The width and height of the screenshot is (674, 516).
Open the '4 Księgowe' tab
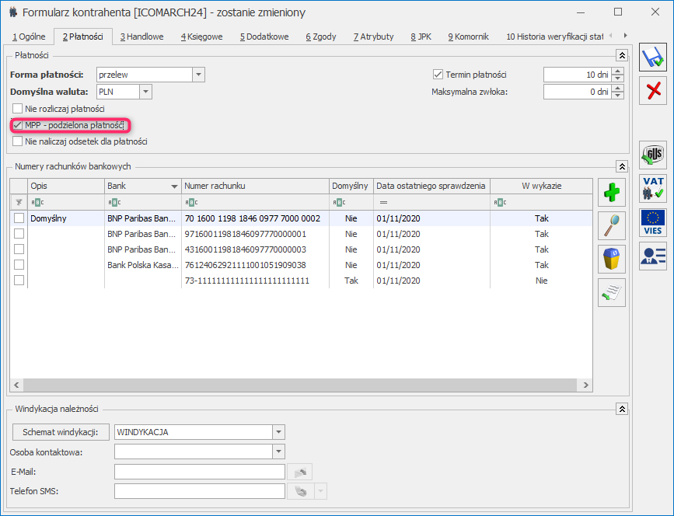click(201, 37)
